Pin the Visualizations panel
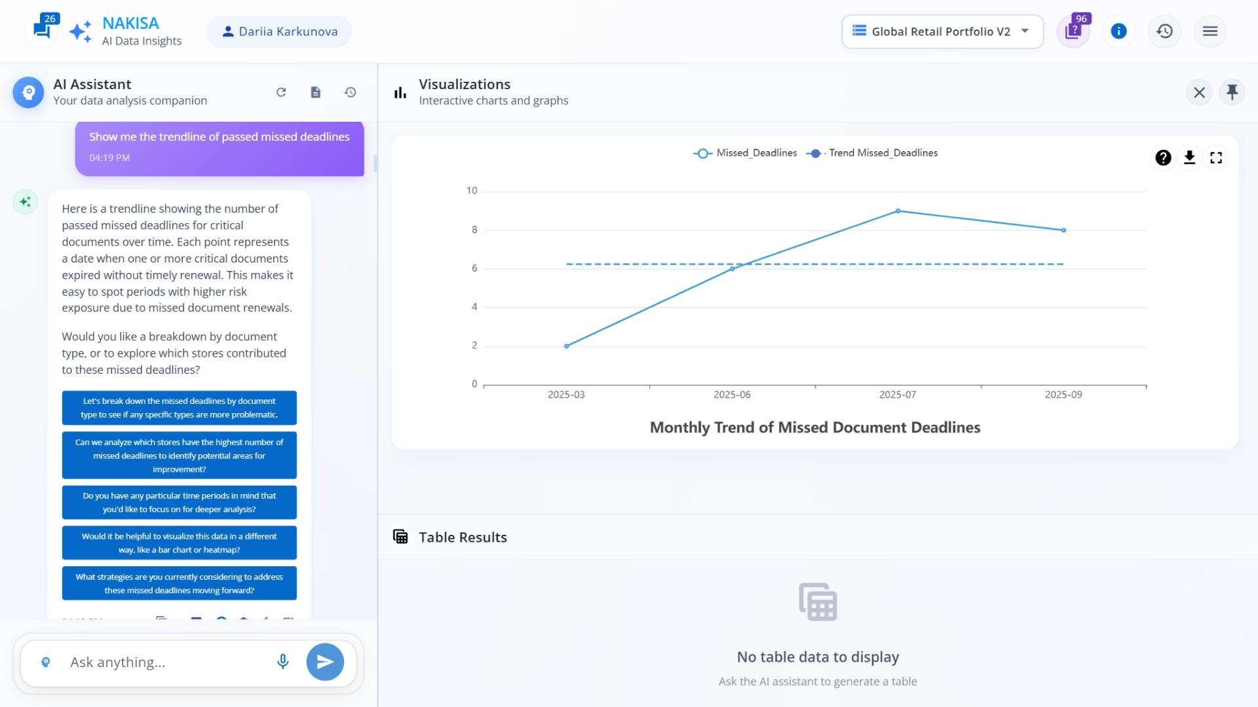The height and width of the screenshot is (707, 1258). (x=1232, y=92)
